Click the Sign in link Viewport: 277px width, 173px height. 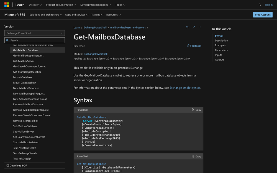tap(268, 5)
